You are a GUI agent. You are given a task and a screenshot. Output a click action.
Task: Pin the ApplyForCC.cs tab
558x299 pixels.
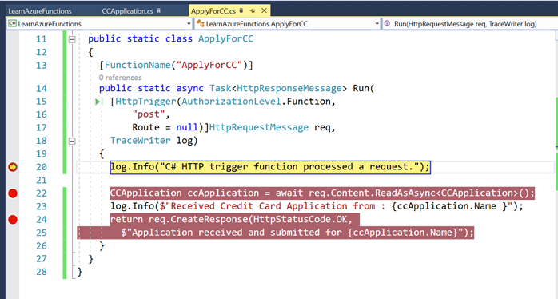253,11
